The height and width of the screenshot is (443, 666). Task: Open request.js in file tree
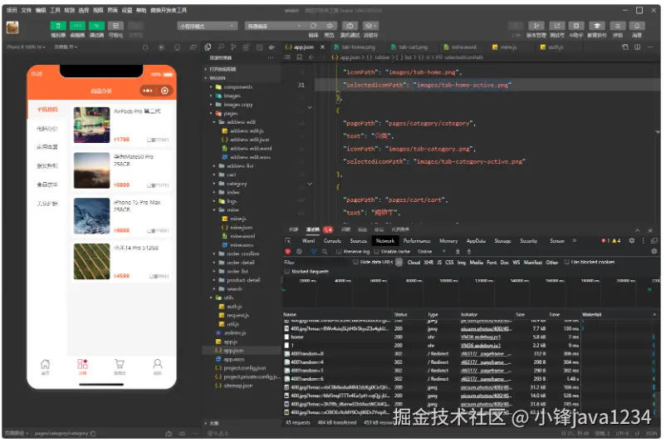click(x=238, y=315)
